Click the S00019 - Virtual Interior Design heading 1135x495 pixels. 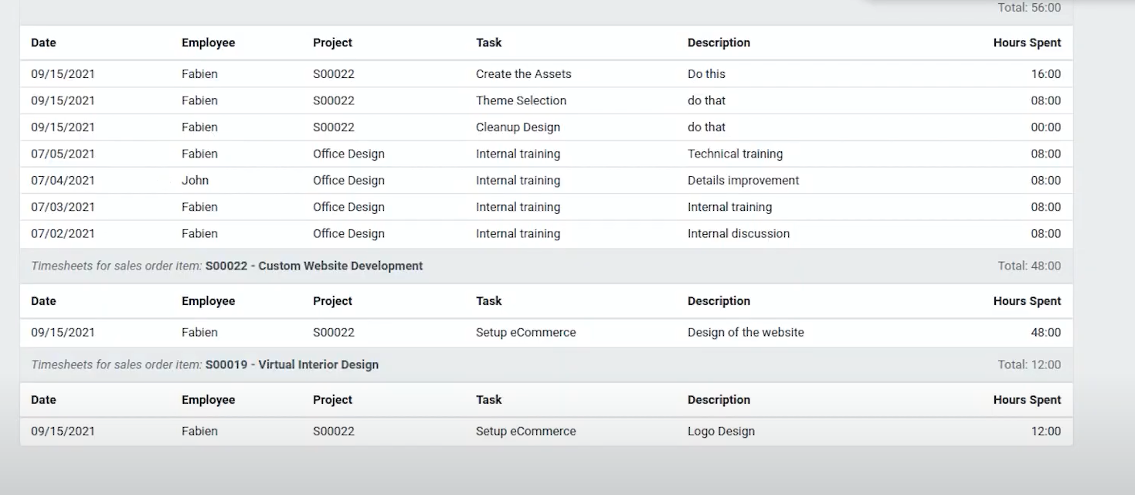point(291,364)
